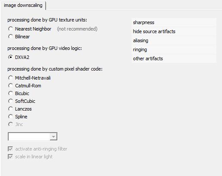Click the sharpness rating row
This screenshot has height=176, width=222.
point(174,22)
